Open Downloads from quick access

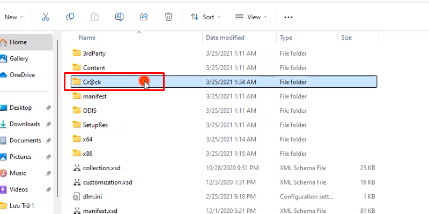25,124
